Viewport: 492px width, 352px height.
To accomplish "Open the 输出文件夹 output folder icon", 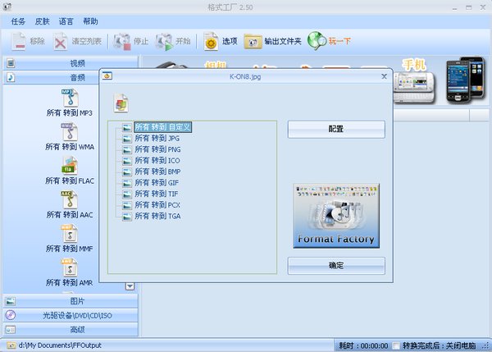I will click(253, 42).
